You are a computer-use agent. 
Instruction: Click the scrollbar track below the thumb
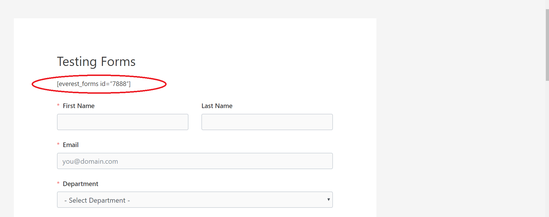click(547, 149)
